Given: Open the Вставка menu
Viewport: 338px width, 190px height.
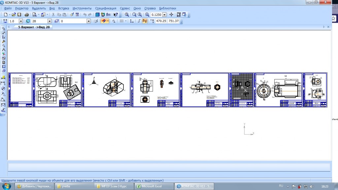Looking at the screenshot, I should tap(64, 8).
